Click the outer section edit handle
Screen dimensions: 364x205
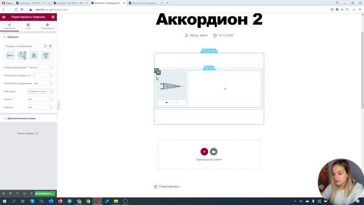click(209, 51)
